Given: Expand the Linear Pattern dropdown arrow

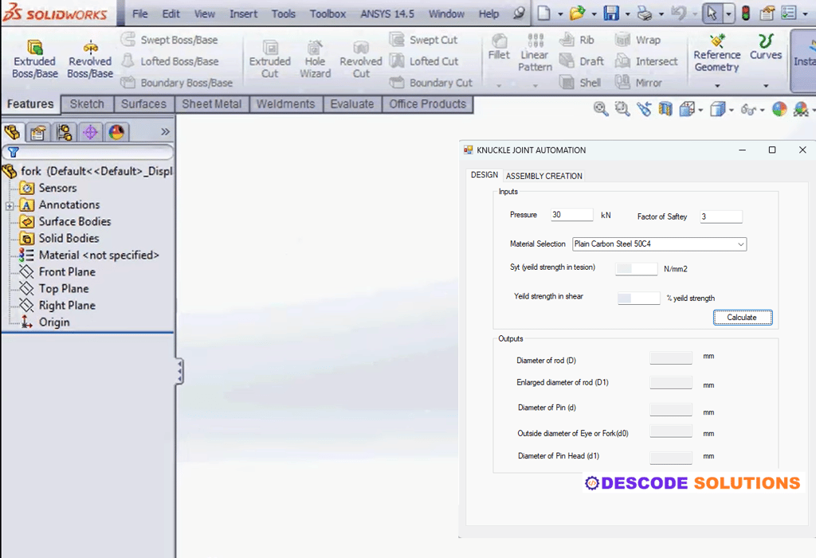Looking at the screenshot, I should (535, 85).
